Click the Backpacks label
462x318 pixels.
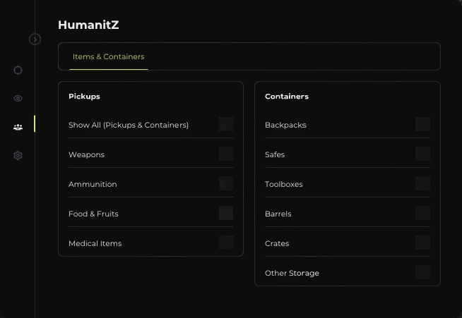pyautogui.click(x=285, y=125)
